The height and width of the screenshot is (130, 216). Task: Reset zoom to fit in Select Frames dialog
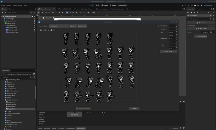(x=55, y=30)
